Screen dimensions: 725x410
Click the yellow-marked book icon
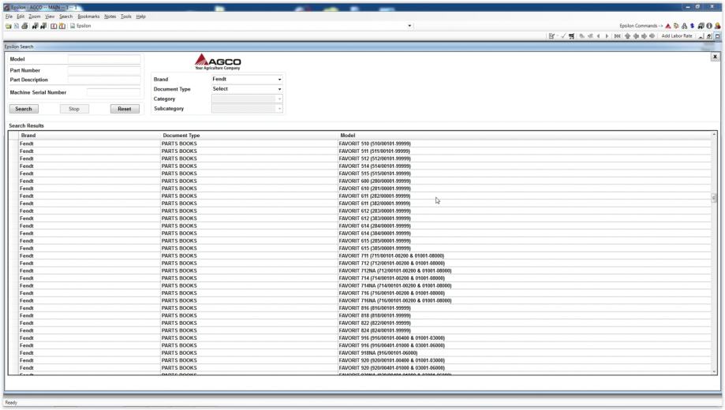click(x=62, y=26)
